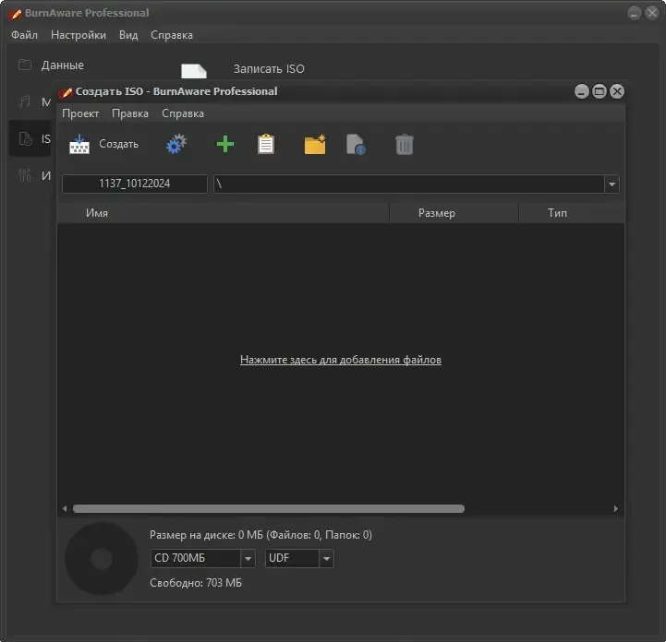This screenshot has height=642, width=666.
Task: Click the Создать button label
Action: pyautogui.click(x=118, y=144)
